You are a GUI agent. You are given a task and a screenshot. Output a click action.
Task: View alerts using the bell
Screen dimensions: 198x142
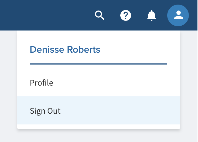pos(152,16)
